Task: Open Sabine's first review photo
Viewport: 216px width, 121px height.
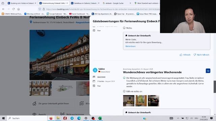Action: click(x=129, y=101)
